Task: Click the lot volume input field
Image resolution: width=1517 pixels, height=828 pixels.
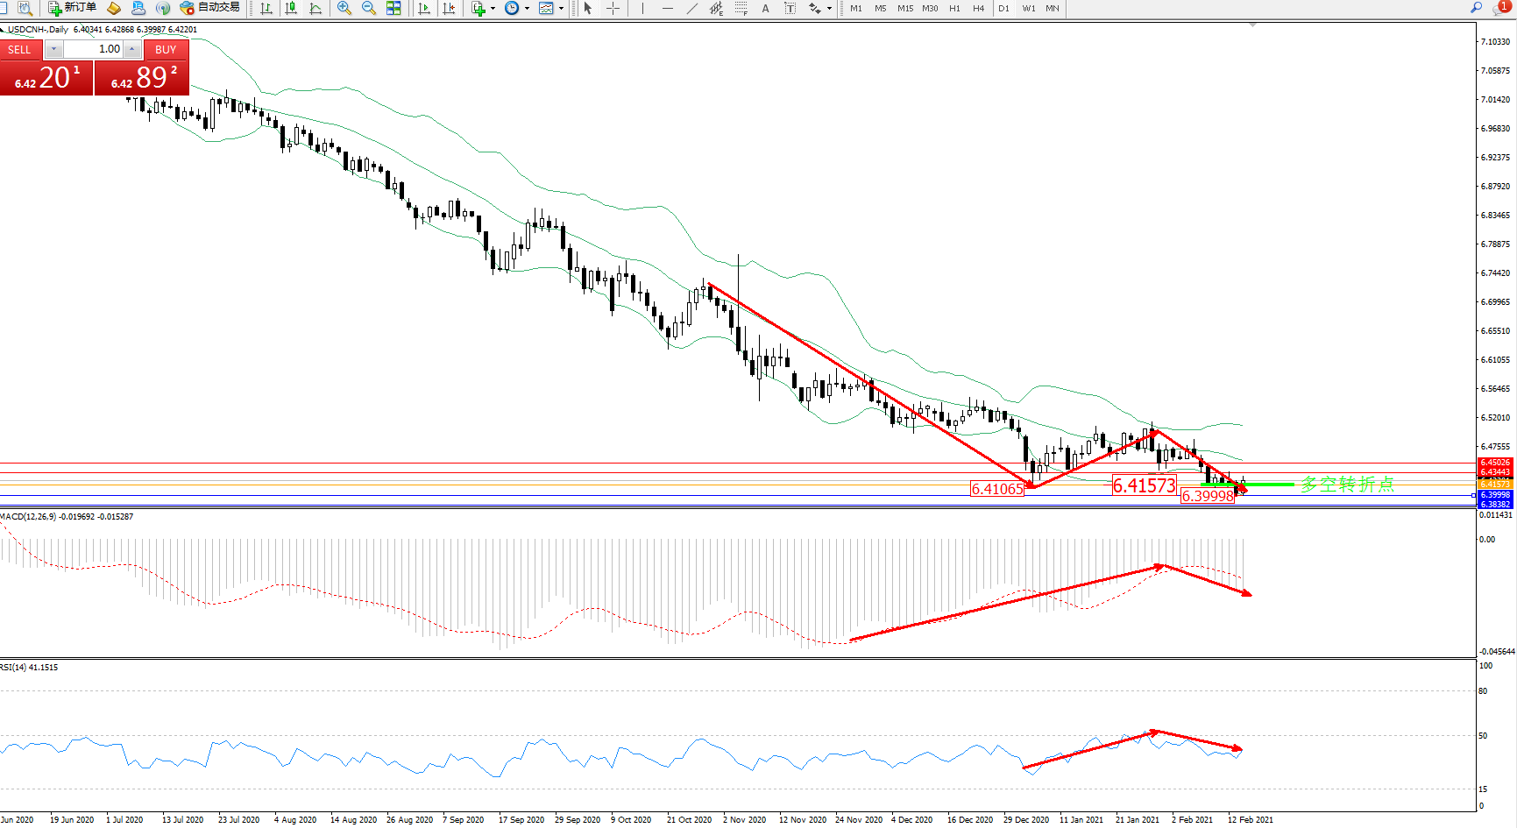Action: [x=97, y=49]
